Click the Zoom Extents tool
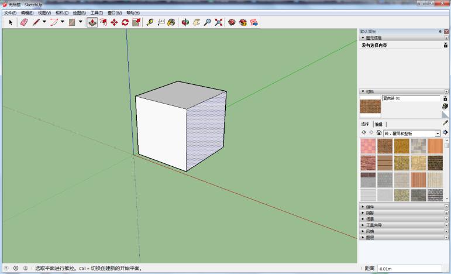This screenshot has height=274, width=451. [218, 22]
